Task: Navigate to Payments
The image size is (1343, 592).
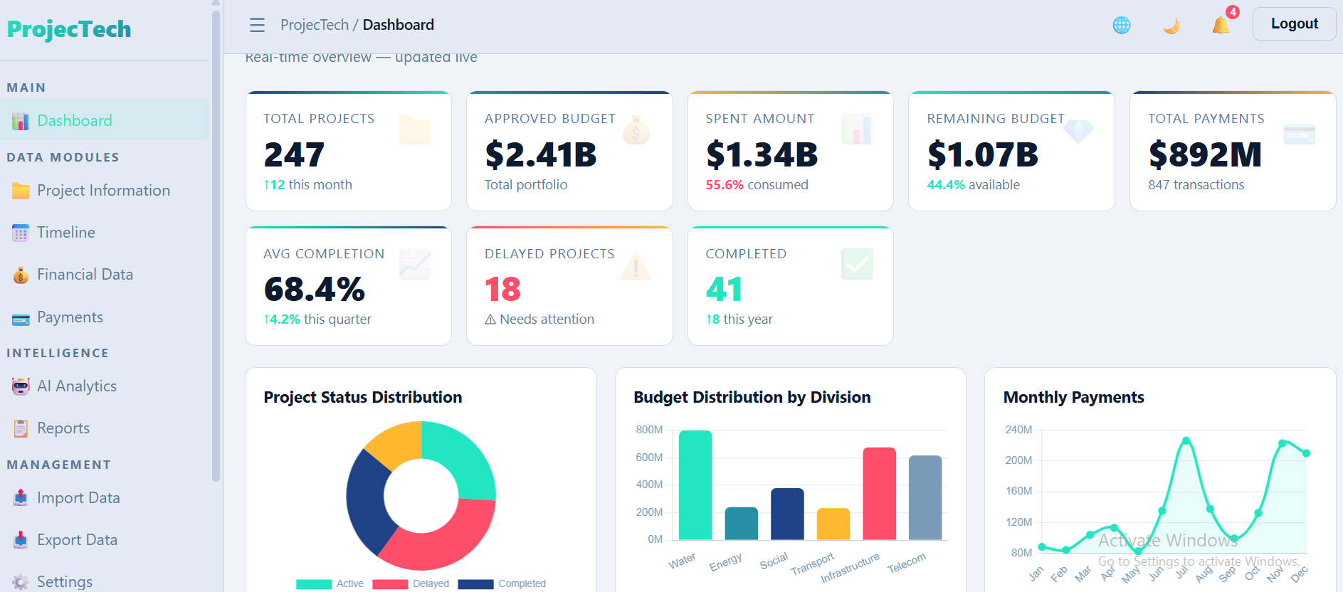Action: coord(105,317)
